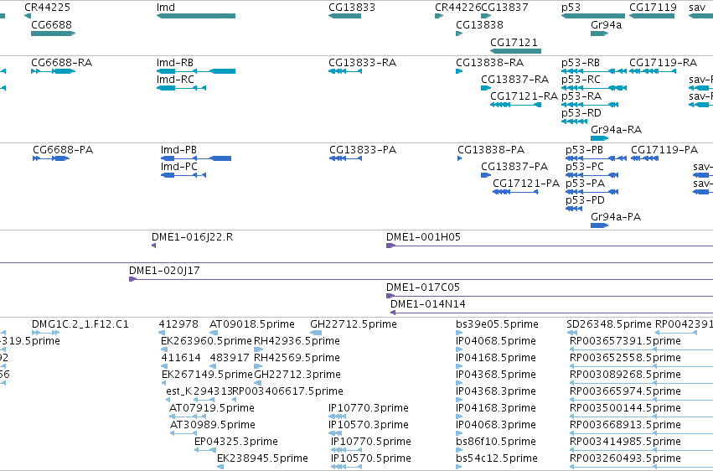Click EST DMG1C.2_1.F12.C1

point(45,333)
